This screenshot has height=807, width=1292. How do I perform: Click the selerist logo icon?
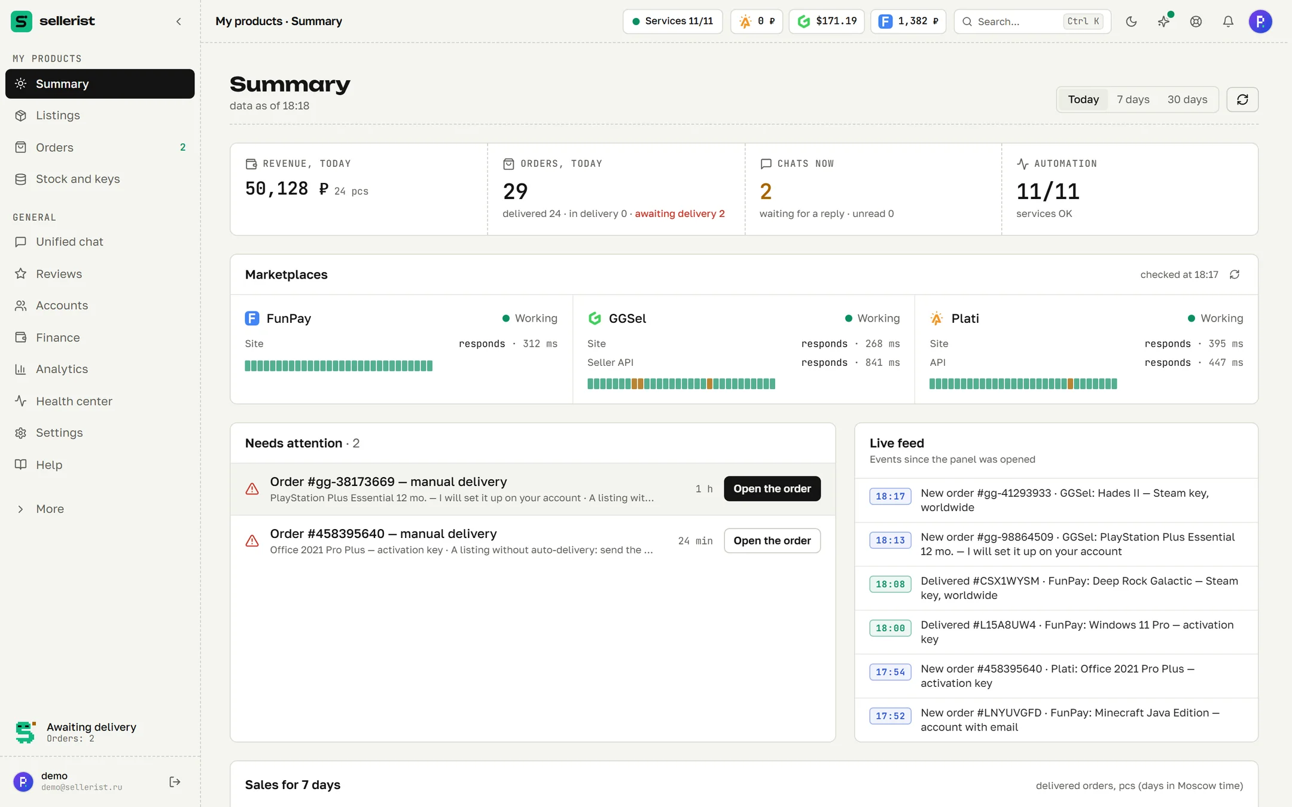pos(22,21)
